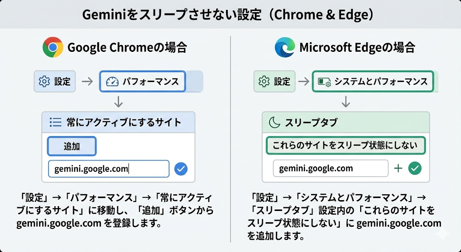Click the speedometer icon beside パフォーマンス

pyautogui.click(x=112, y=82)
